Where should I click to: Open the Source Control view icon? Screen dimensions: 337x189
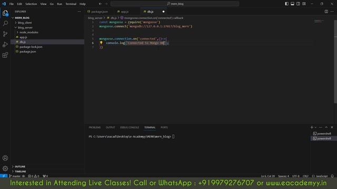click(5, 34)
